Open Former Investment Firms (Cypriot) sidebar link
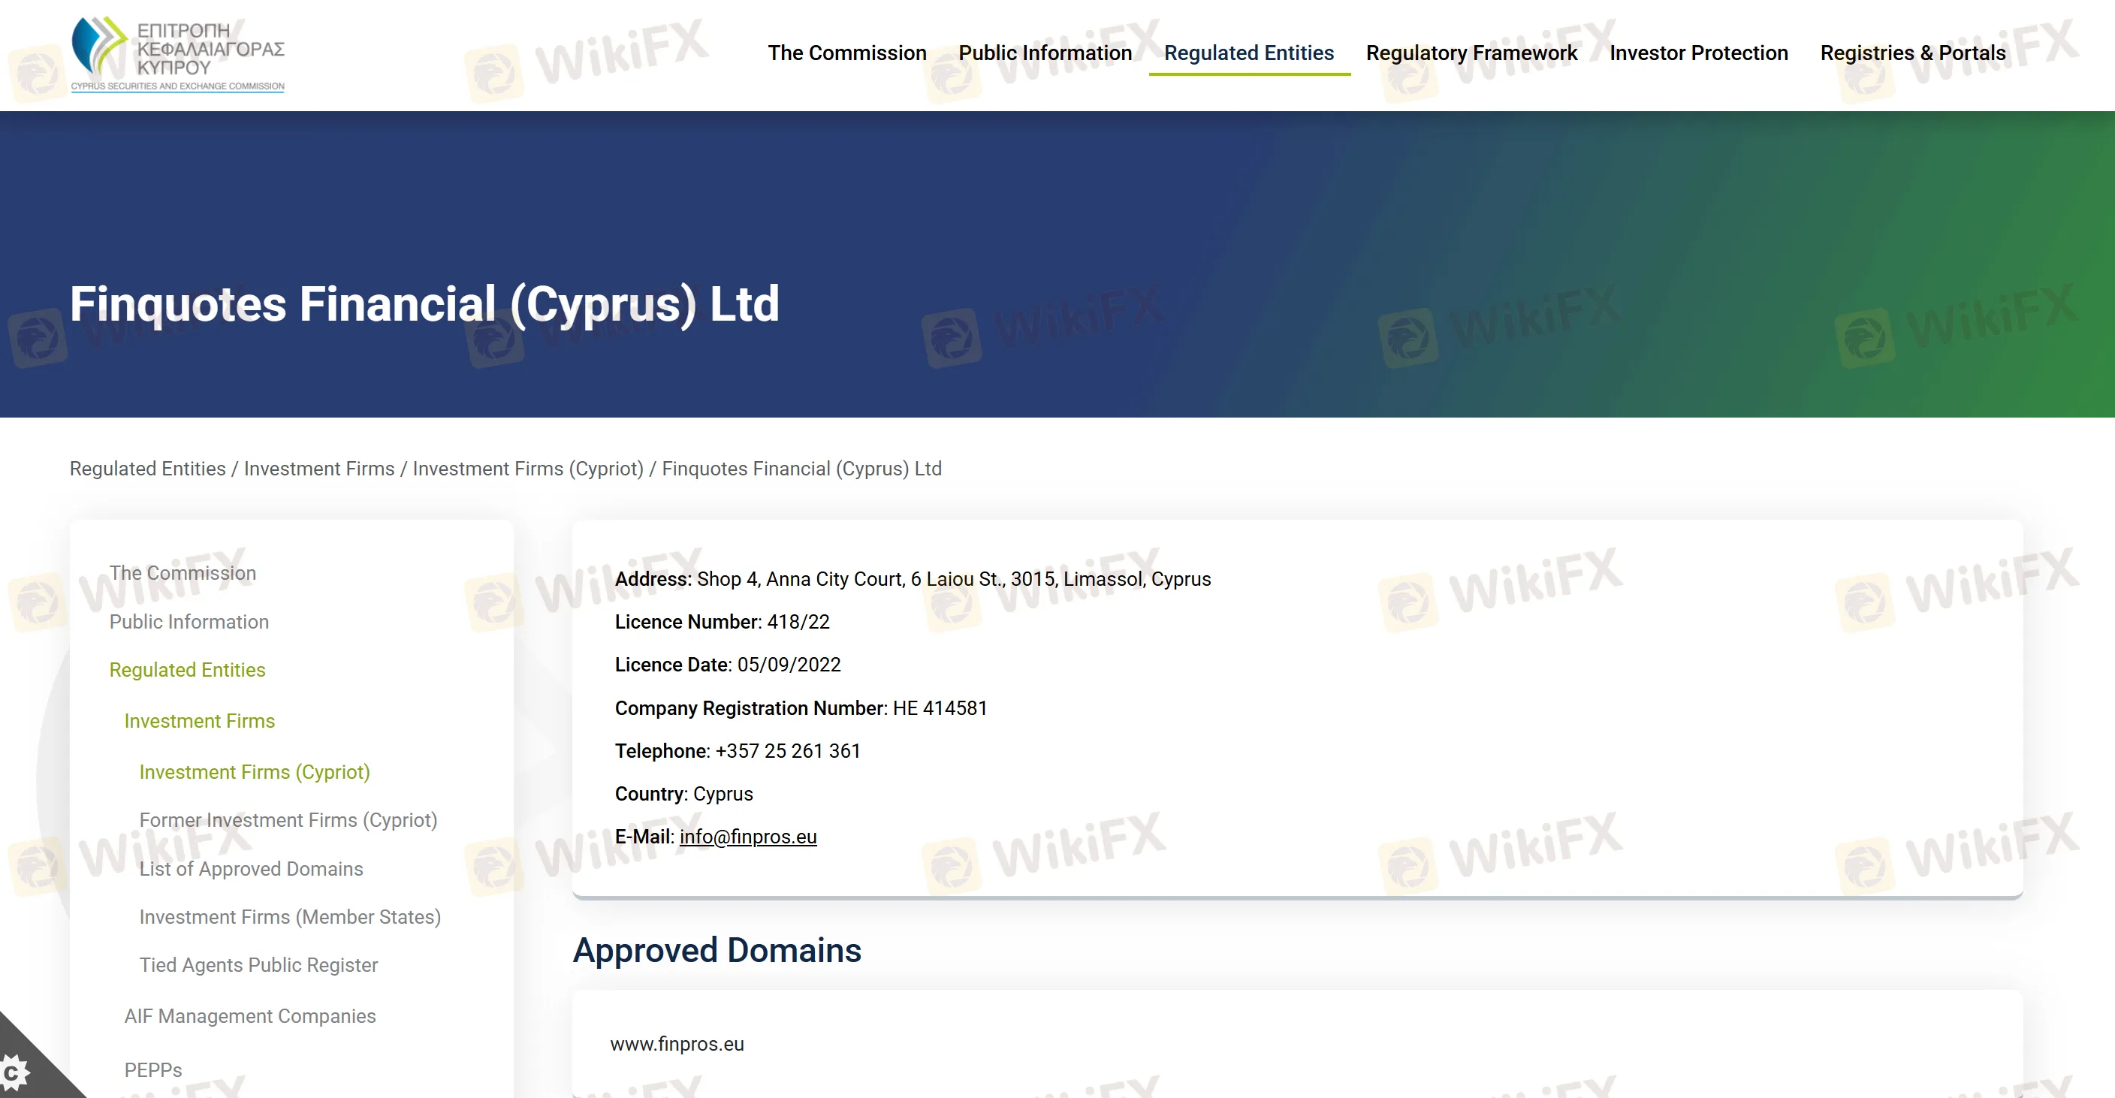The width and height of the screenshot is (2115, 1098). (288, 820)
